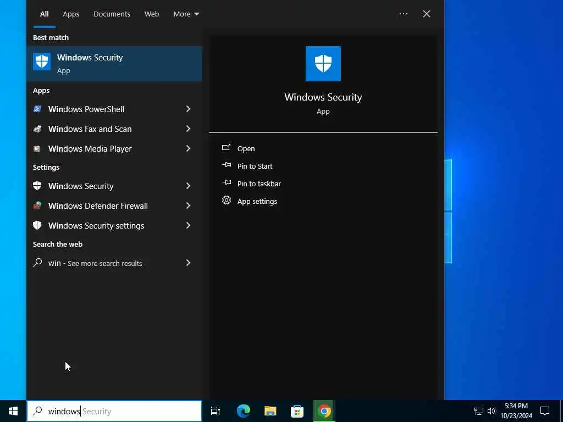Click the Open action icon

coord(226,148)
